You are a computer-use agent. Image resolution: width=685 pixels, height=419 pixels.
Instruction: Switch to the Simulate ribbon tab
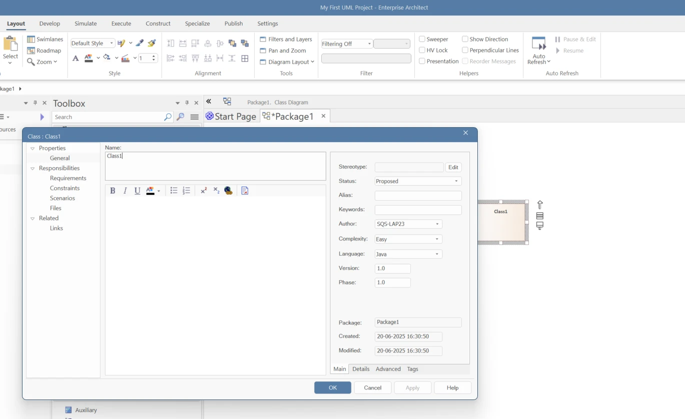(x=86, y=24)
